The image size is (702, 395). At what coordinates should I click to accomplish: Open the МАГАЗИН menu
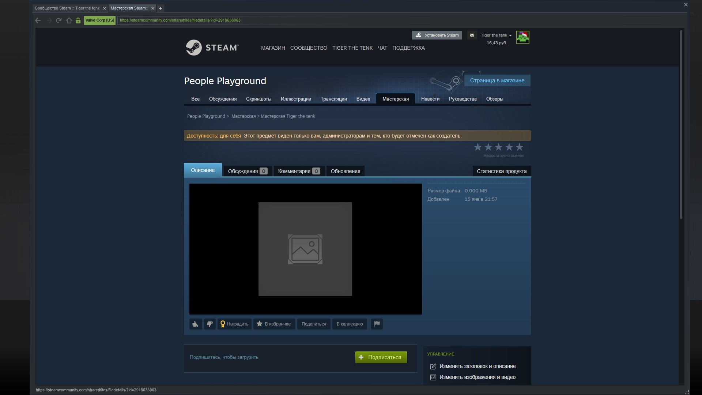272,48
